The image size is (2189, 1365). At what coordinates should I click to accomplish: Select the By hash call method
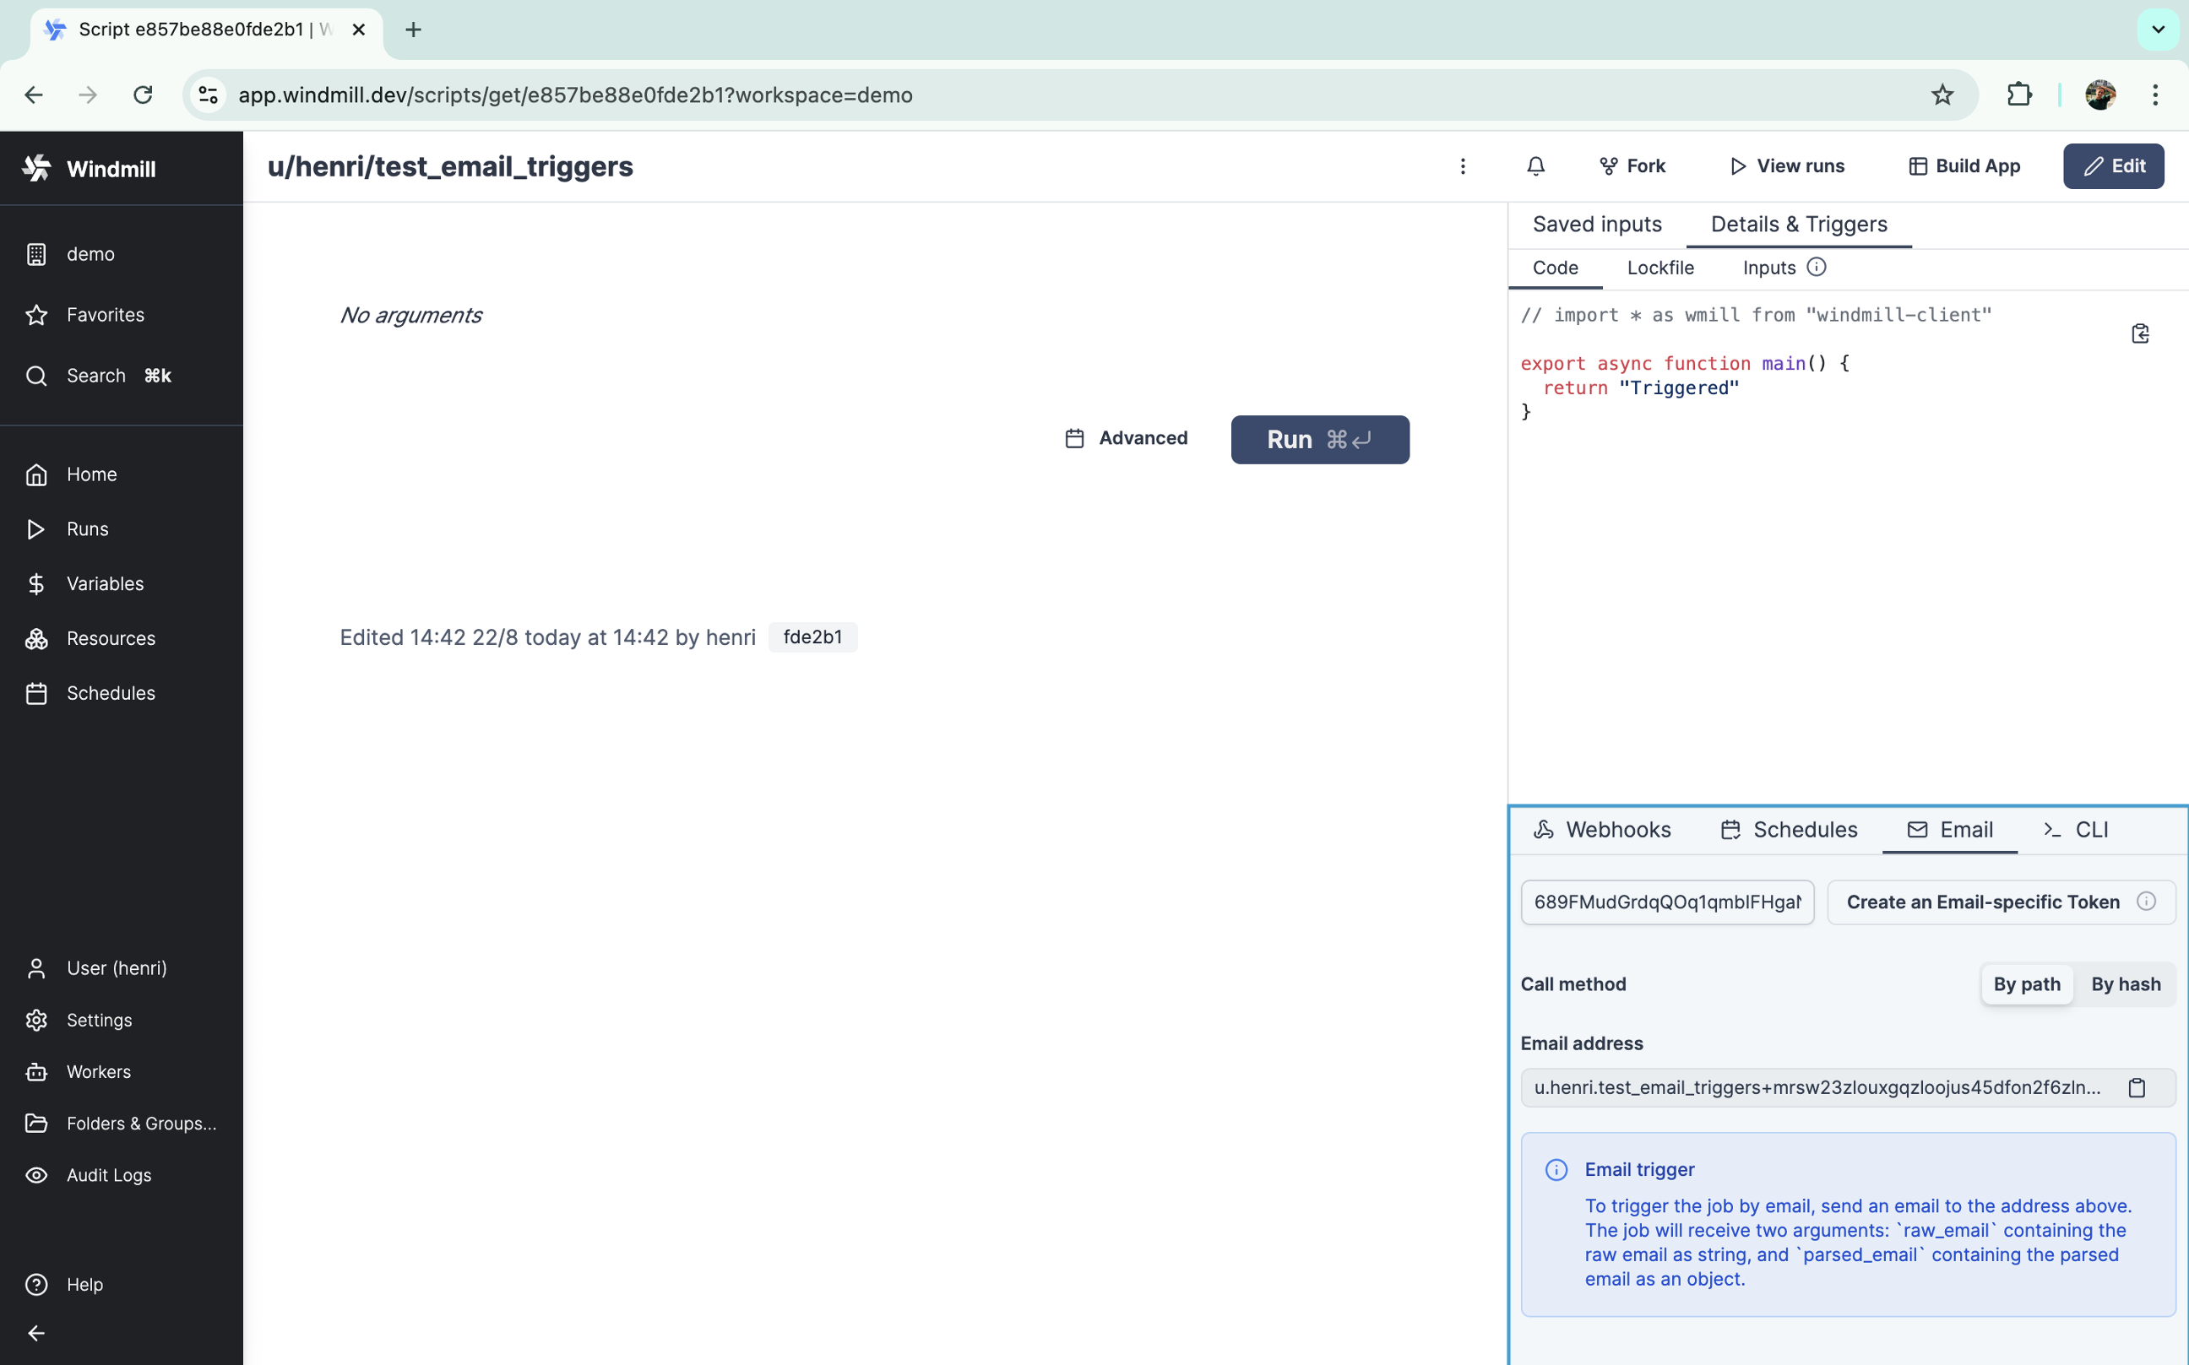tap(2125, 984)
